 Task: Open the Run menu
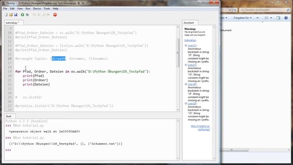pyautogui.click(x=28, y=9)
